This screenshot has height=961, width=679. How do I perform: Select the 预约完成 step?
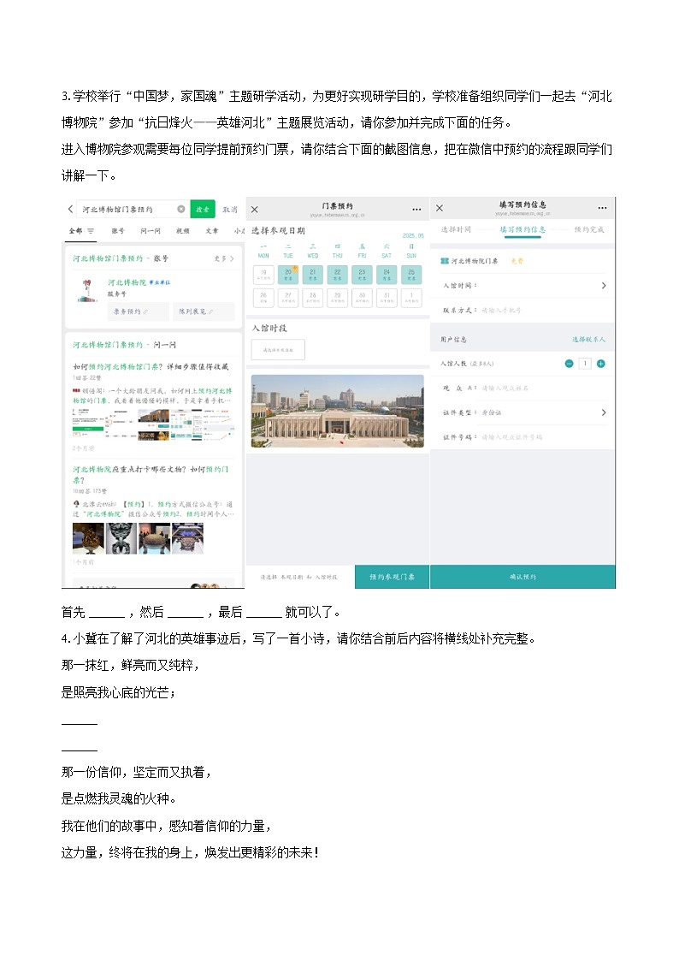click(x=589, y=229)
